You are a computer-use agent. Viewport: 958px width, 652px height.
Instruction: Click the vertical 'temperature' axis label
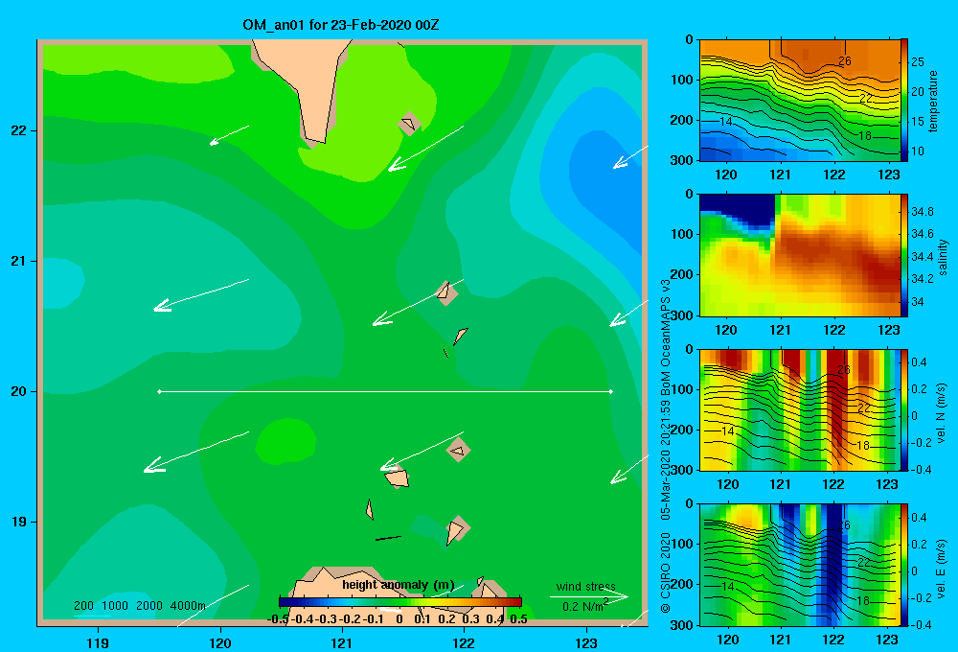coord(933,101)
